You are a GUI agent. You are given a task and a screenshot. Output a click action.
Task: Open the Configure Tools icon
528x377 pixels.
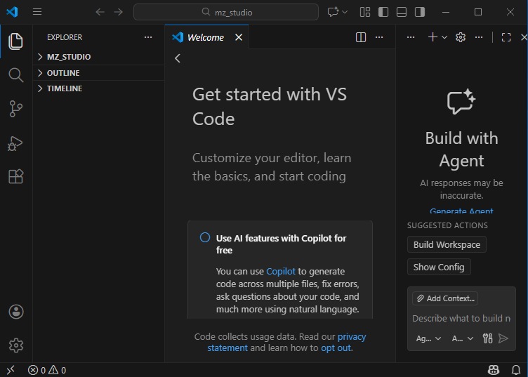pyautogui.click(x=487, y=338)
